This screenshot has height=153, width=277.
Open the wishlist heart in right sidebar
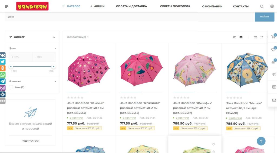[x=273, y=50]
